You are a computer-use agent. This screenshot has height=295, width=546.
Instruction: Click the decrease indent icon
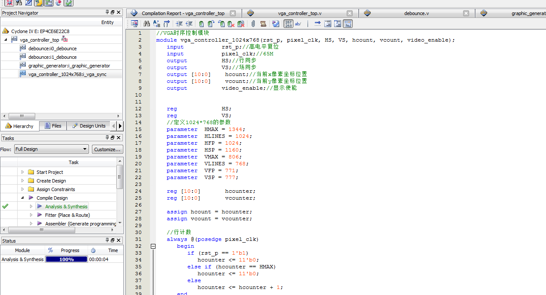tap(189, 24)
